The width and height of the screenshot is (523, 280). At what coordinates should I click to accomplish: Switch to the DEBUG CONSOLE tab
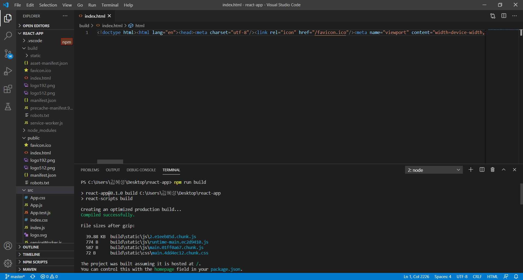(x=141, y=170)
